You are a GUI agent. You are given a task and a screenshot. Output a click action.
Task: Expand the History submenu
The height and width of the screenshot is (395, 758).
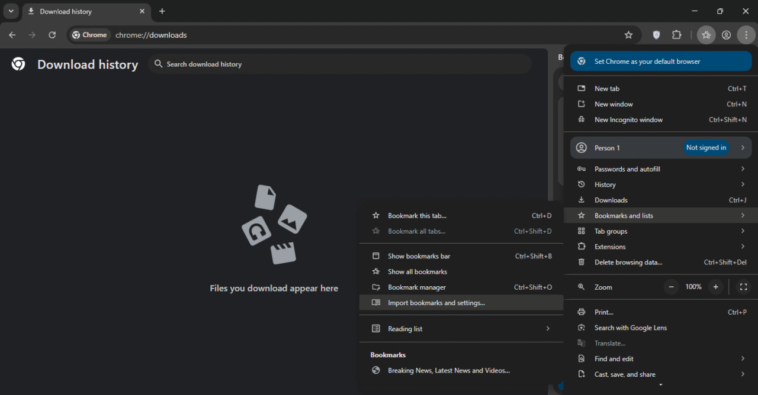point(661,184)
